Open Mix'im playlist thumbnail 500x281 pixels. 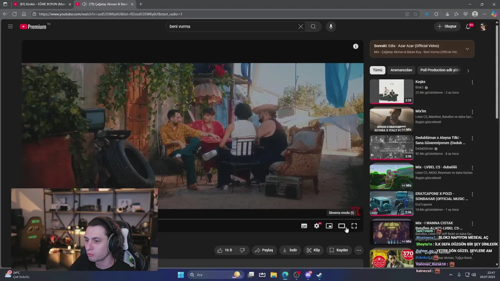[x=391, y=121]
